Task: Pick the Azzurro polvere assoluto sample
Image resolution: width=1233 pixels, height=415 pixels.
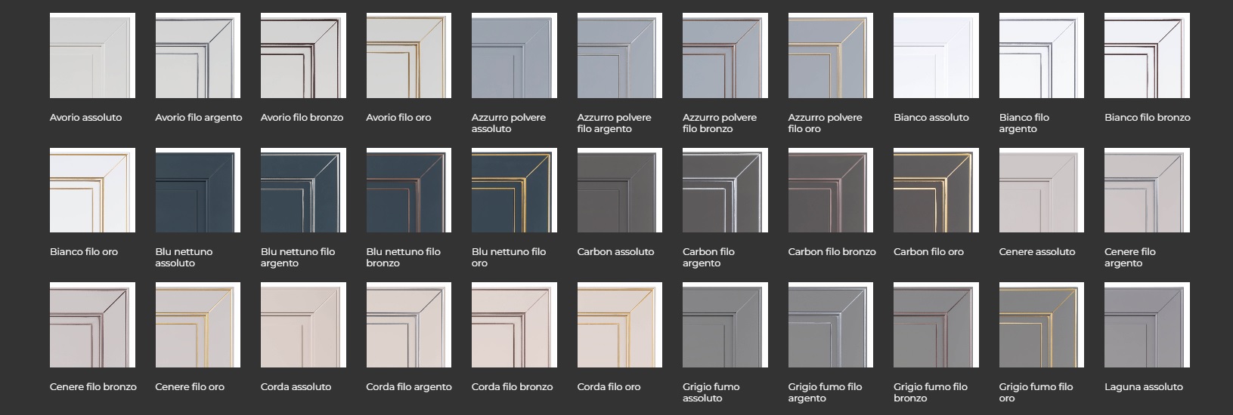Action: [x=514, y=55]
